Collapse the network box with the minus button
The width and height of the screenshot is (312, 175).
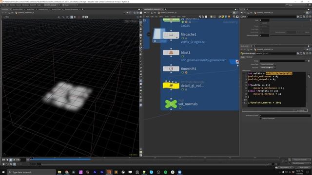coord(149,35)
